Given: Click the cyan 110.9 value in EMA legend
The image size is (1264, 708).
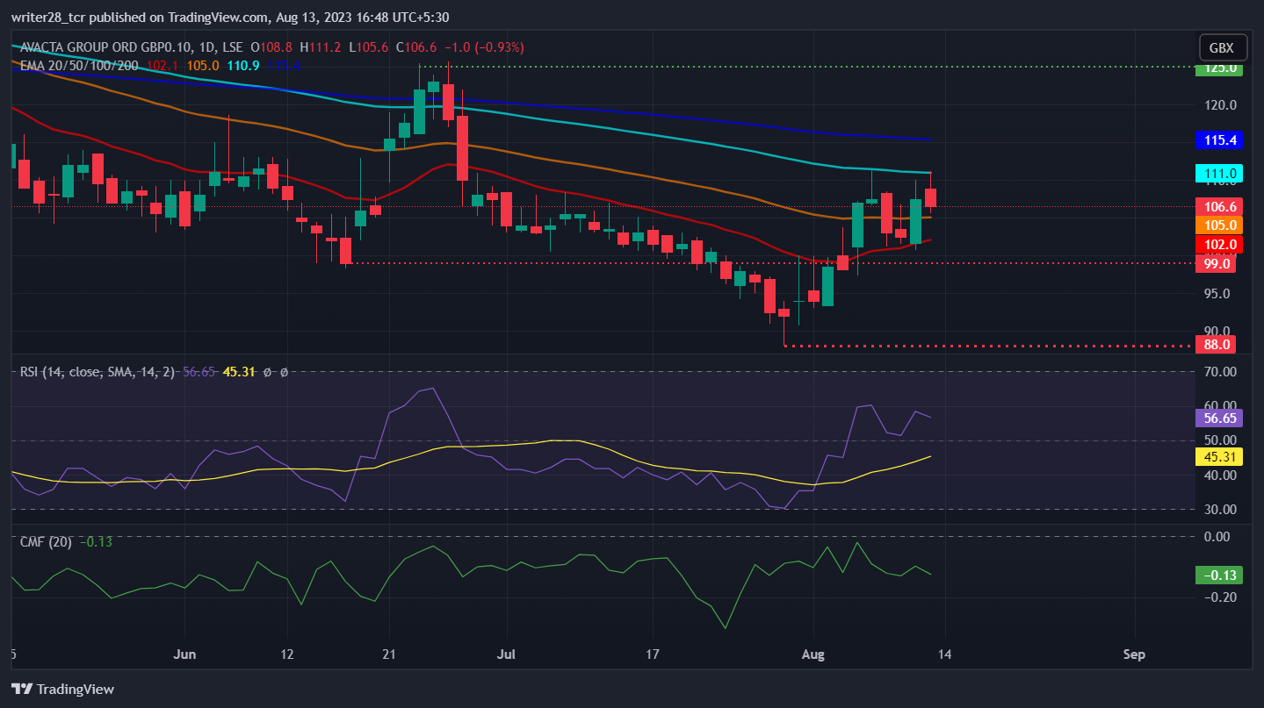Looking at the screenshot, I should 243,65.
